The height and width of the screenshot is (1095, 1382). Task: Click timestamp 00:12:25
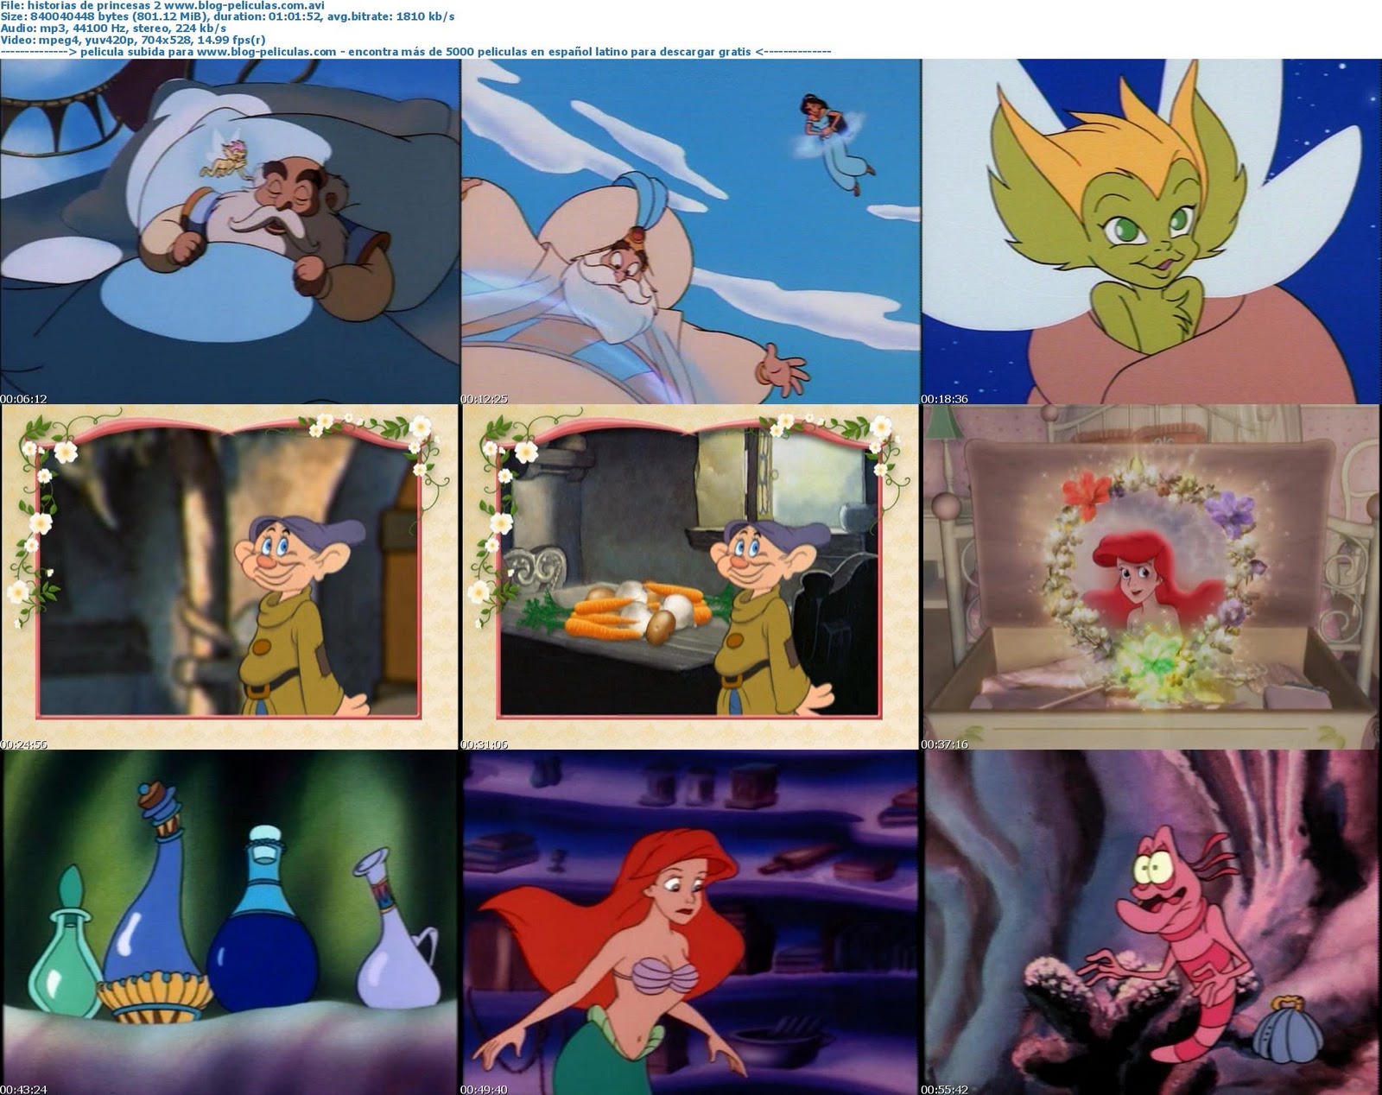[485, 399]
